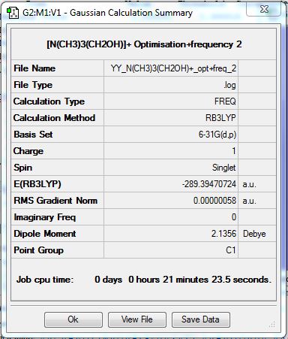Screen dimensions: 288x339
Task: Click the 'RB3LYP' calculation method value
Action: 220,118
